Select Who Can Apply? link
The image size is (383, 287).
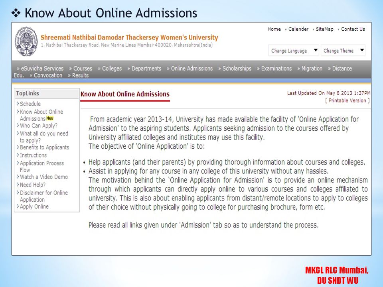click(39, 126)
